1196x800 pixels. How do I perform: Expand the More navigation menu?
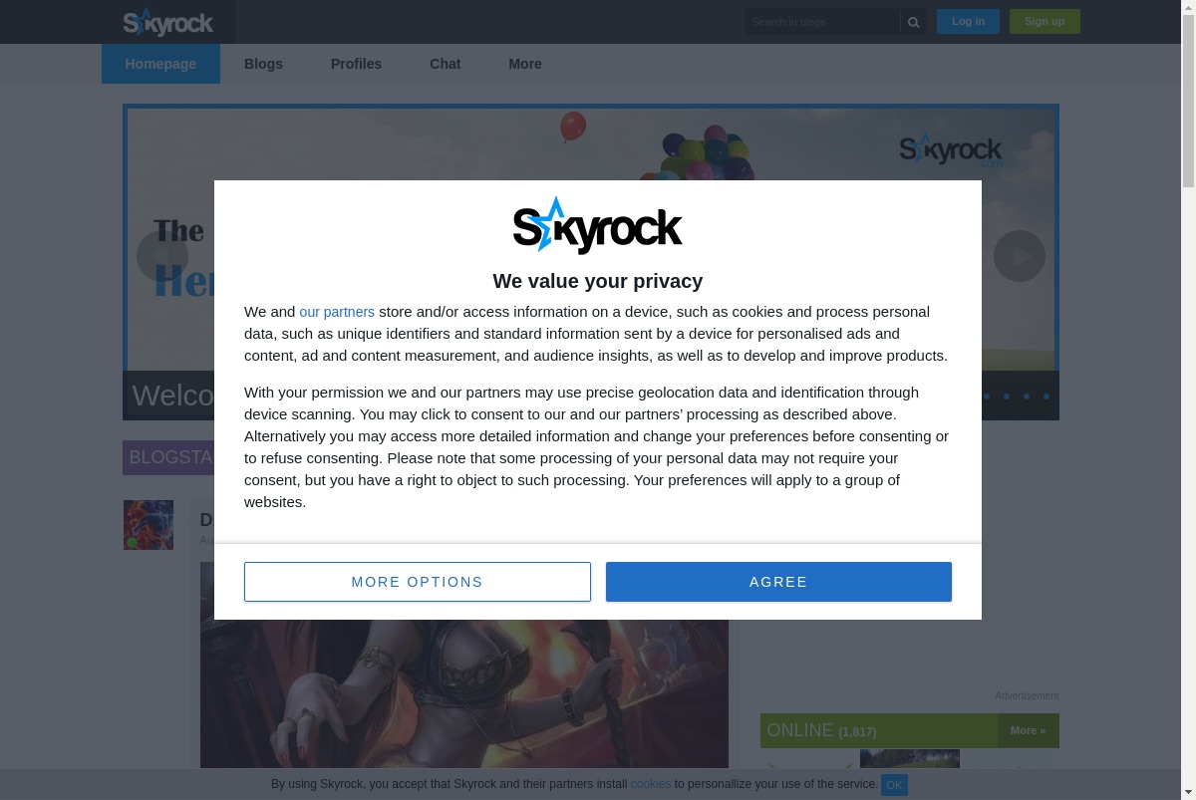(525, 64)
